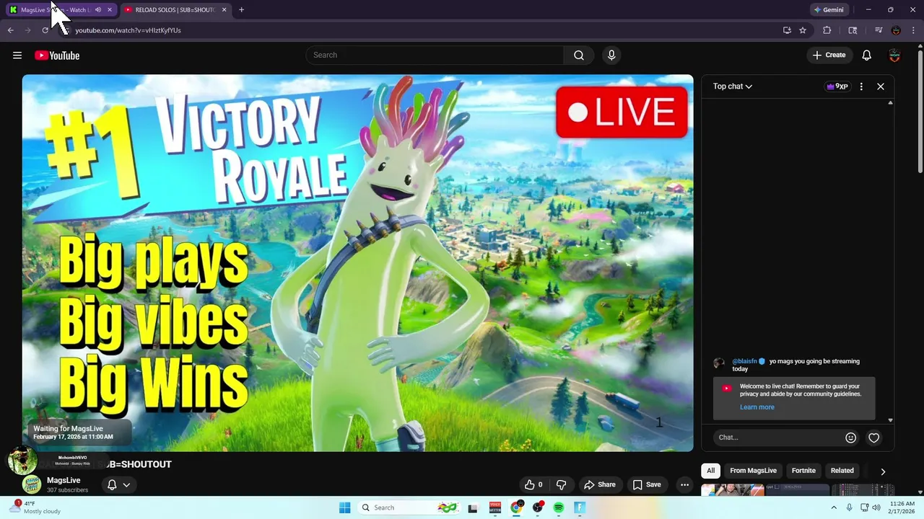The width and height of the screenshot is (924, 519).
Task: Focus the YouTube search field
Action: [435, 56]
